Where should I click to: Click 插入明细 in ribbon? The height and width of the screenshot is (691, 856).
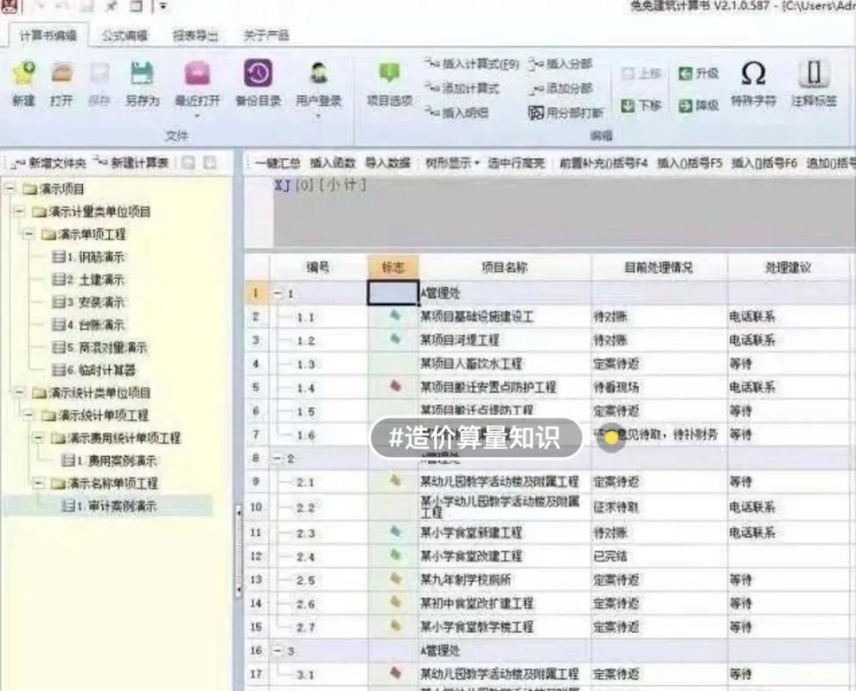(x=457, y=112)
